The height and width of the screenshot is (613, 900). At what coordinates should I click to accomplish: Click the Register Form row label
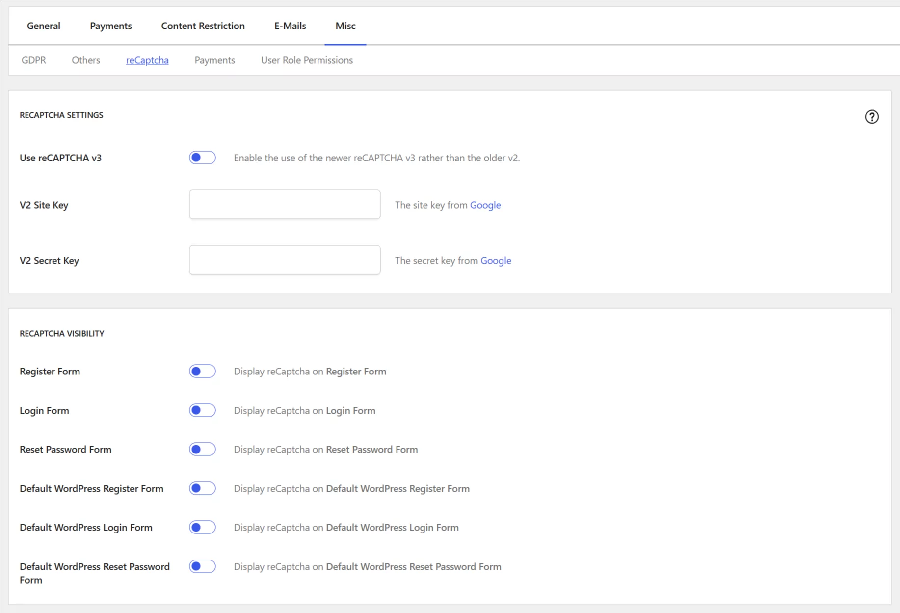click(x=50, y=371)
